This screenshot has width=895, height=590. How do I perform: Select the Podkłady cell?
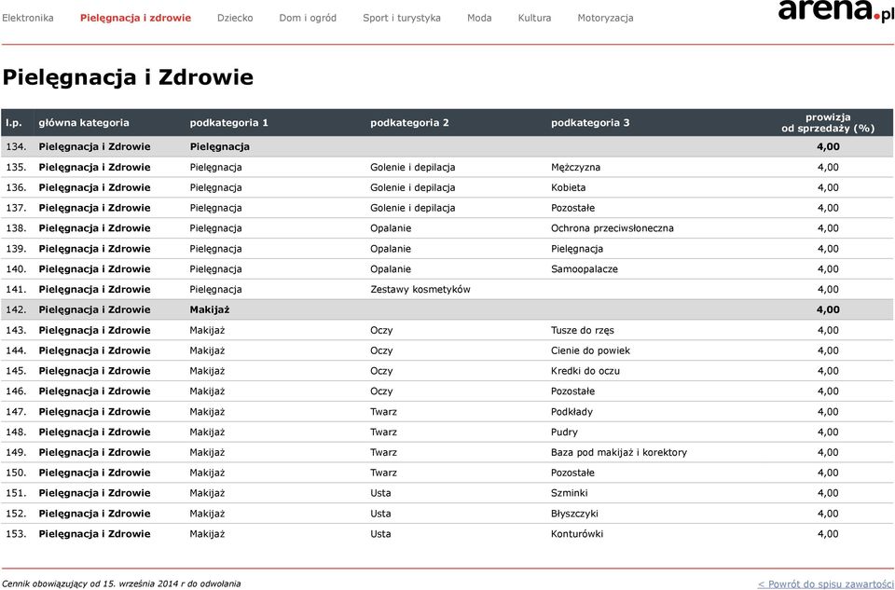tap(571, 412)
